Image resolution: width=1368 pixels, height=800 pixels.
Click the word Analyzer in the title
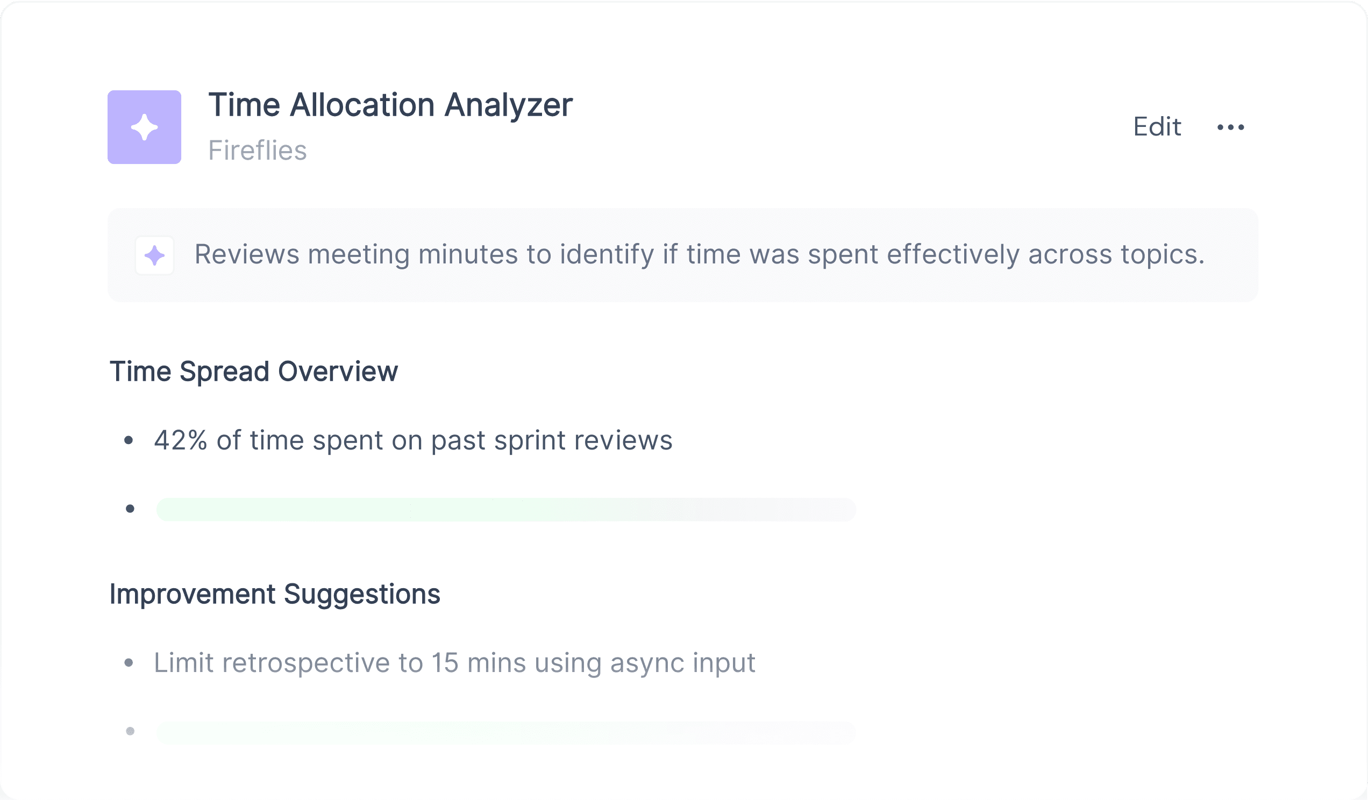508,105
